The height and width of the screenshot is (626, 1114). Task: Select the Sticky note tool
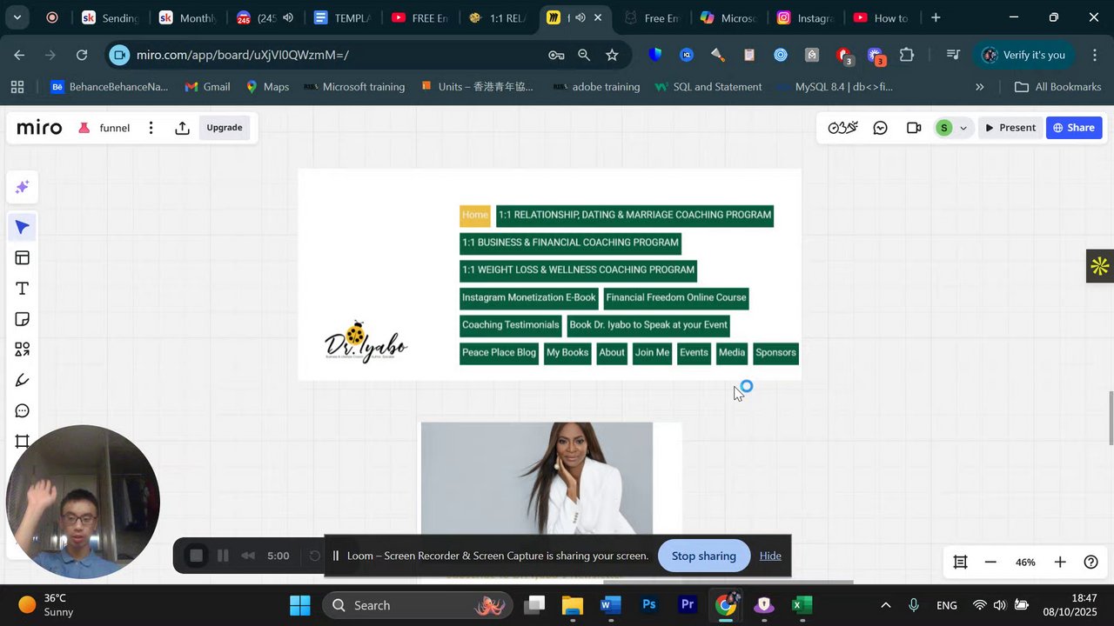click(x=22, y=319)
